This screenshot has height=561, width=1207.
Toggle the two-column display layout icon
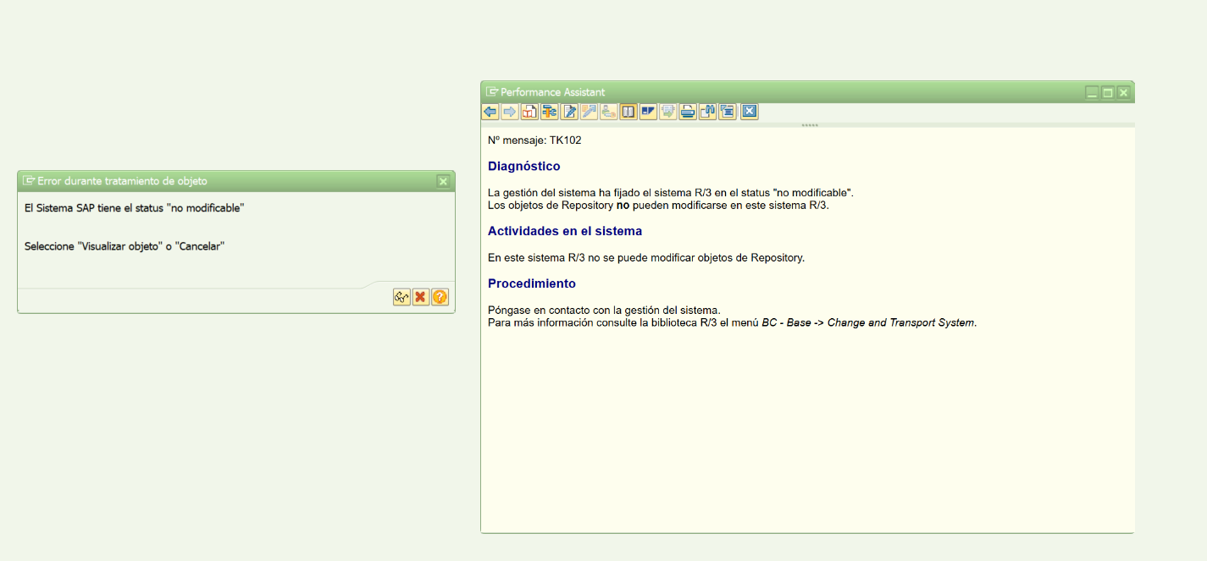click(x=628, y=112)
